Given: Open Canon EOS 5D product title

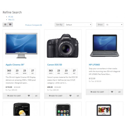Looking at the screenshot, I should (54, 65).
